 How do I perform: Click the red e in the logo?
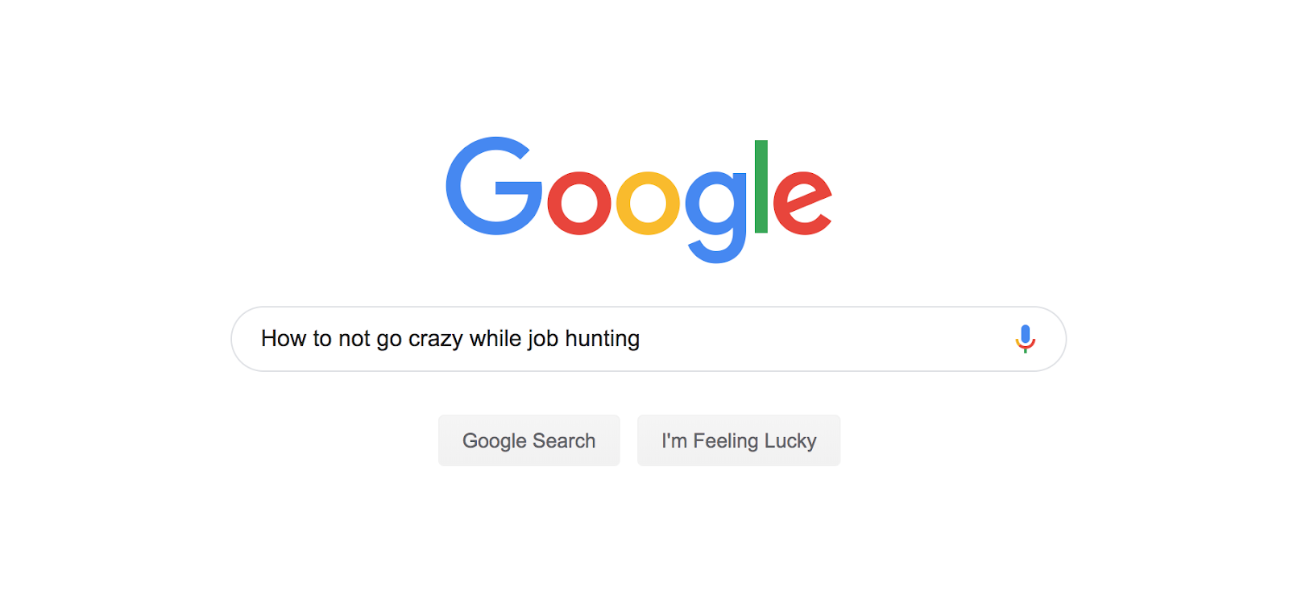[x=802, y=203]
